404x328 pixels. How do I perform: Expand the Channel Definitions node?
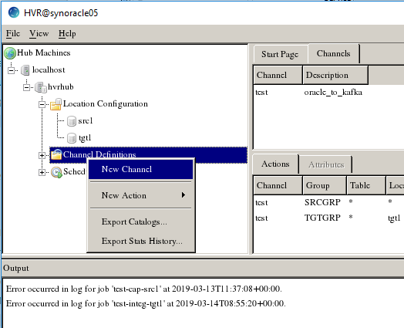pos(42,155)
